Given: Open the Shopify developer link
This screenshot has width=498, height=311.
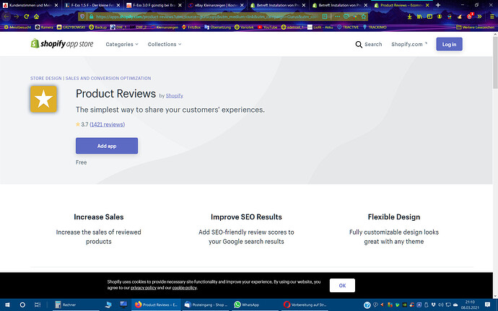Looking at the screenshot, I should (175, 96).
